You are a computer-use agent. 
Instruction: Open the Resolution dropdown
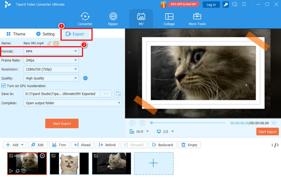click(51, 69)
